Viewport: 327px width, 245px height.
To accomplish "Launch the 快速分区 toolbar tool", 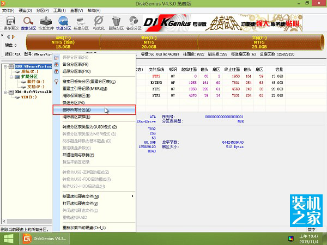I will [64, 23].
